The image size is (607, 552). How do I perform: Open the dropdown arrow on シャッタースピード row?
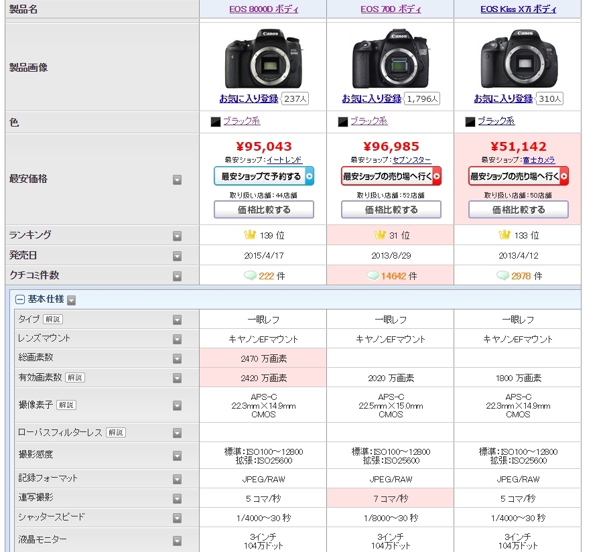click(178, 519)
